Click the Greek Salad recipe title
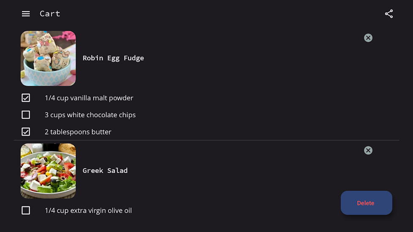Screen dimensions: 413x232 click(105, 171)
